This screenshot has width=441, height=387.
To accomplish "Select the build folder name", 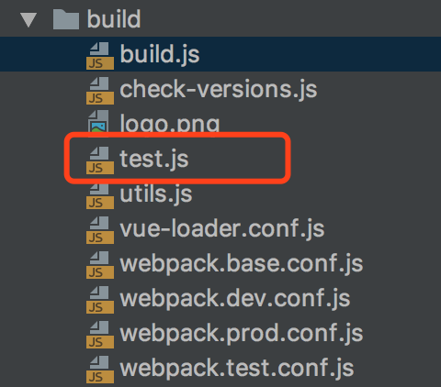I will pos(114,19).
